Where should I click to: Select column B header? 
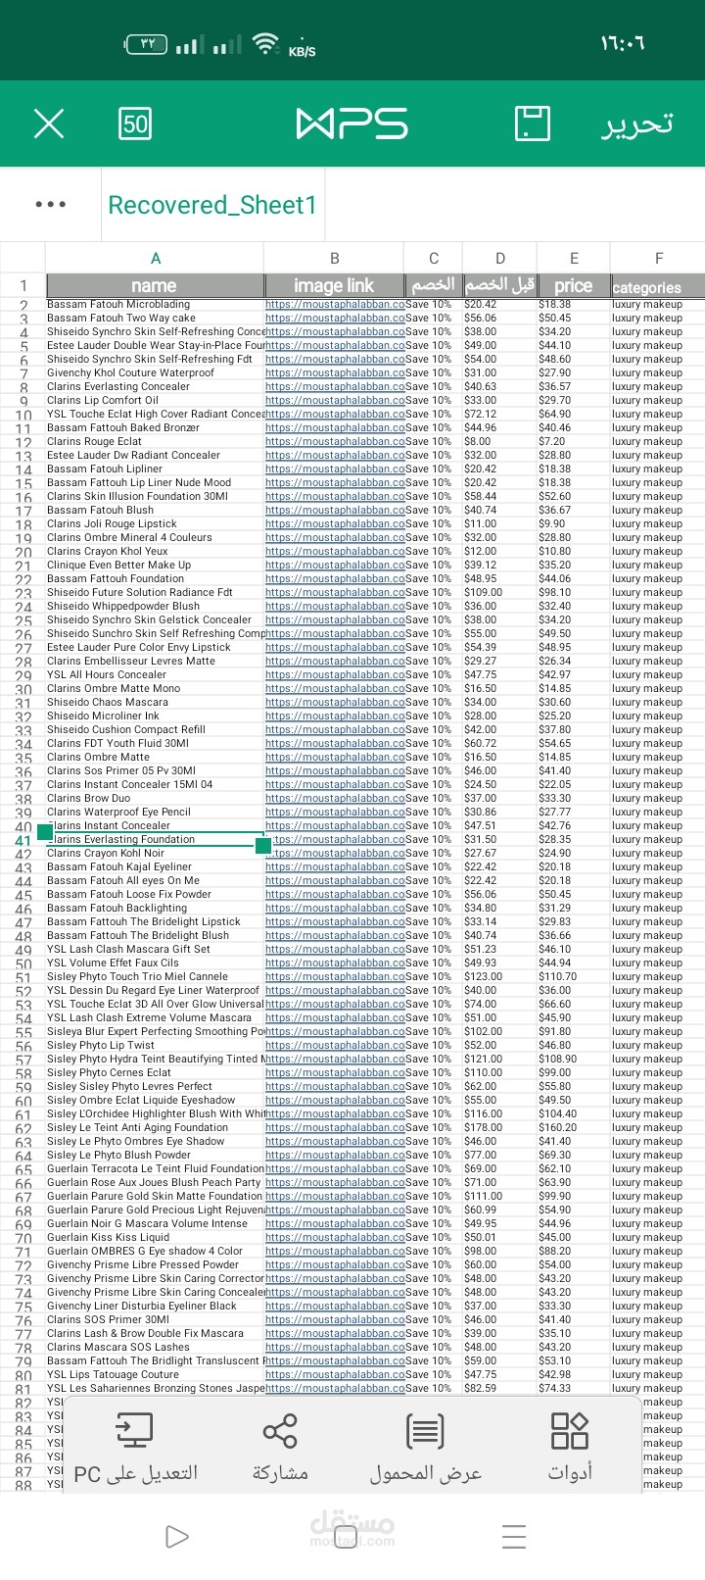334,259
